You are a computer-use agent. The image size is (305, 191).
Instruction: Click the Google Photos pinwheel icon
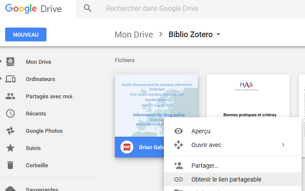(x=10, y=131)
